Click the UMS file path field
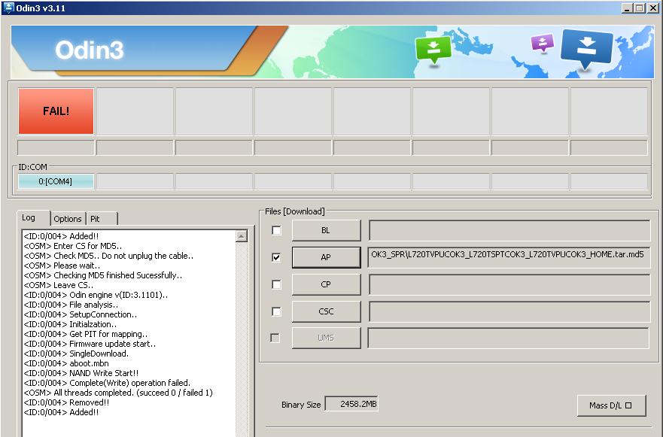Image resolution: width=663 pixels, height=437 pixels. (509, 338)
